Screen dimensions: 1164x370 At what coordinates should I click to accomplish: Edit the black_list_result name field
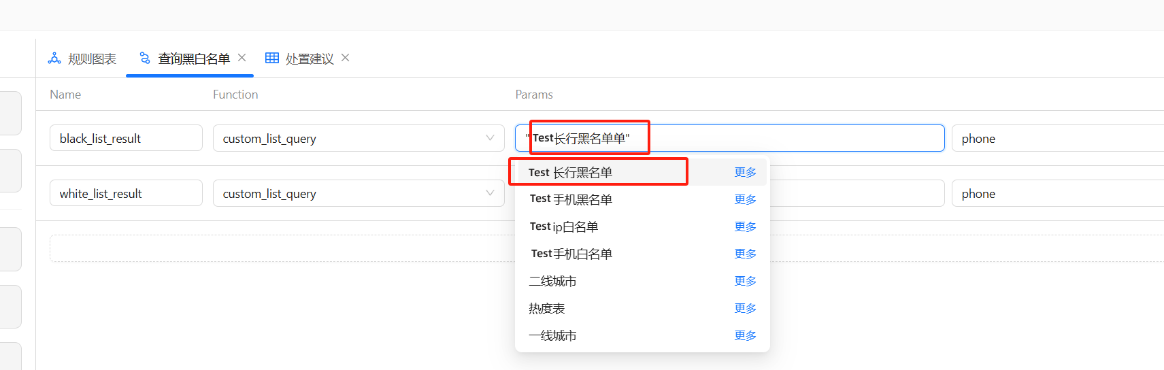pos(126,138)
